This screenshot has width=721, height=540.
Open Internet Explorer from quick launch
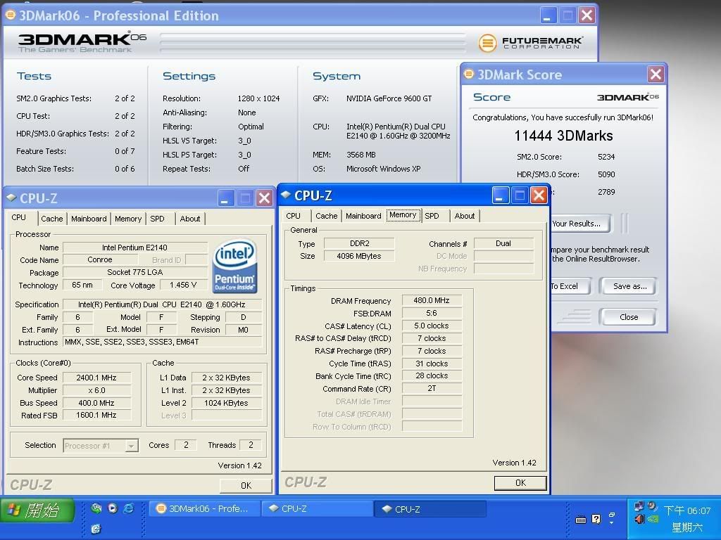[x=129, y=508]
